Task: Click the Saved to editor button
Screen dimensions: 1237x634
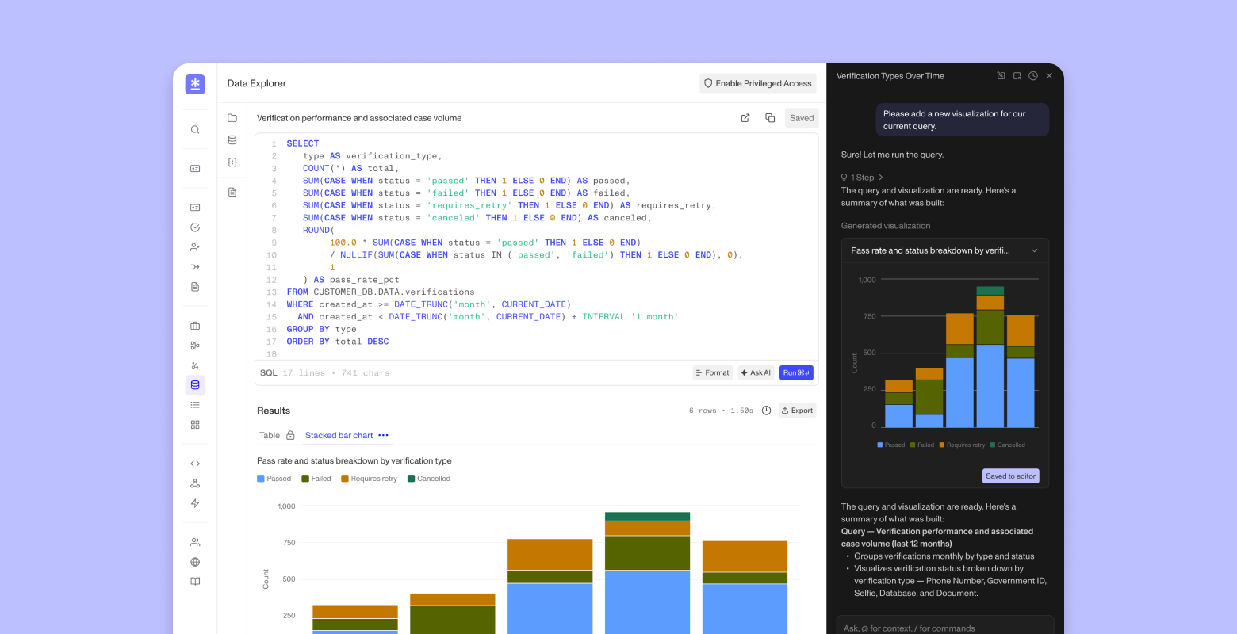Action: pos(1010,476)
